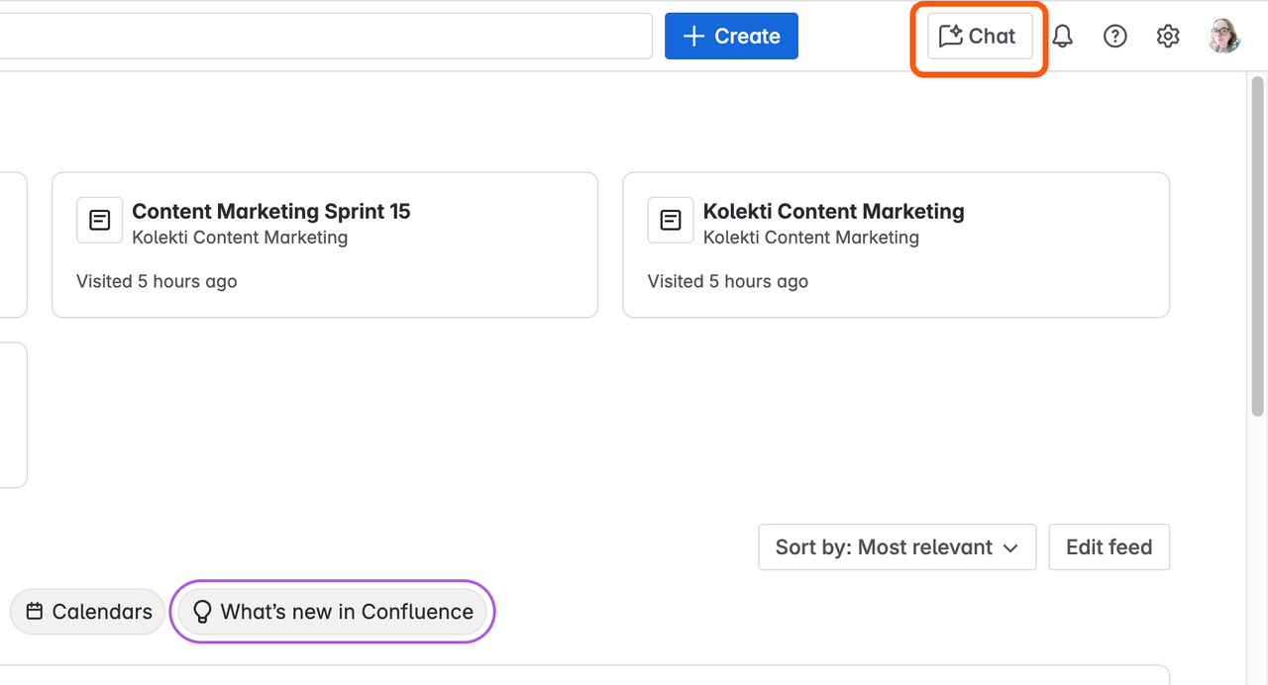Select the Calendars filter tab
1268x685 pixels.
click(88, 612)
